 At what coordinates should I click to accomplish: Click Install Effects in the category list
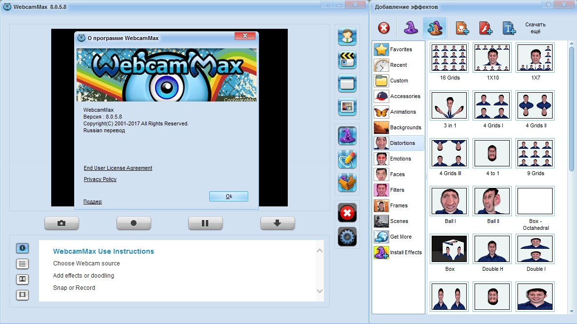[398, 252]
